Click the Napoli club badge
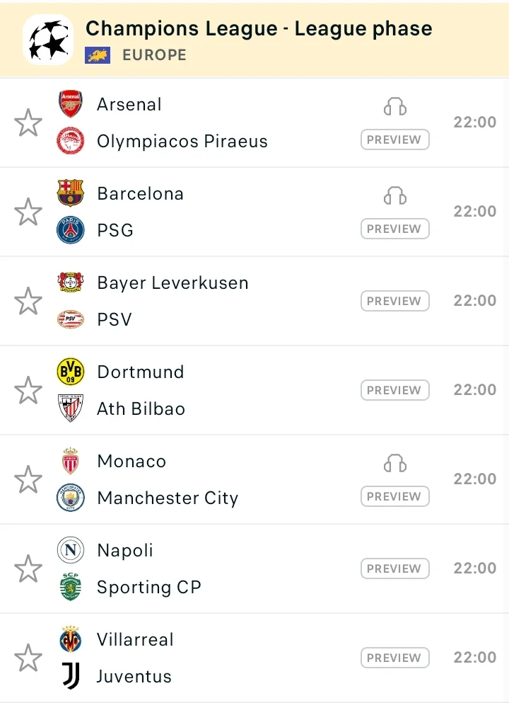Viewport: 509px width, 703px height. click(x=71, y=550)
